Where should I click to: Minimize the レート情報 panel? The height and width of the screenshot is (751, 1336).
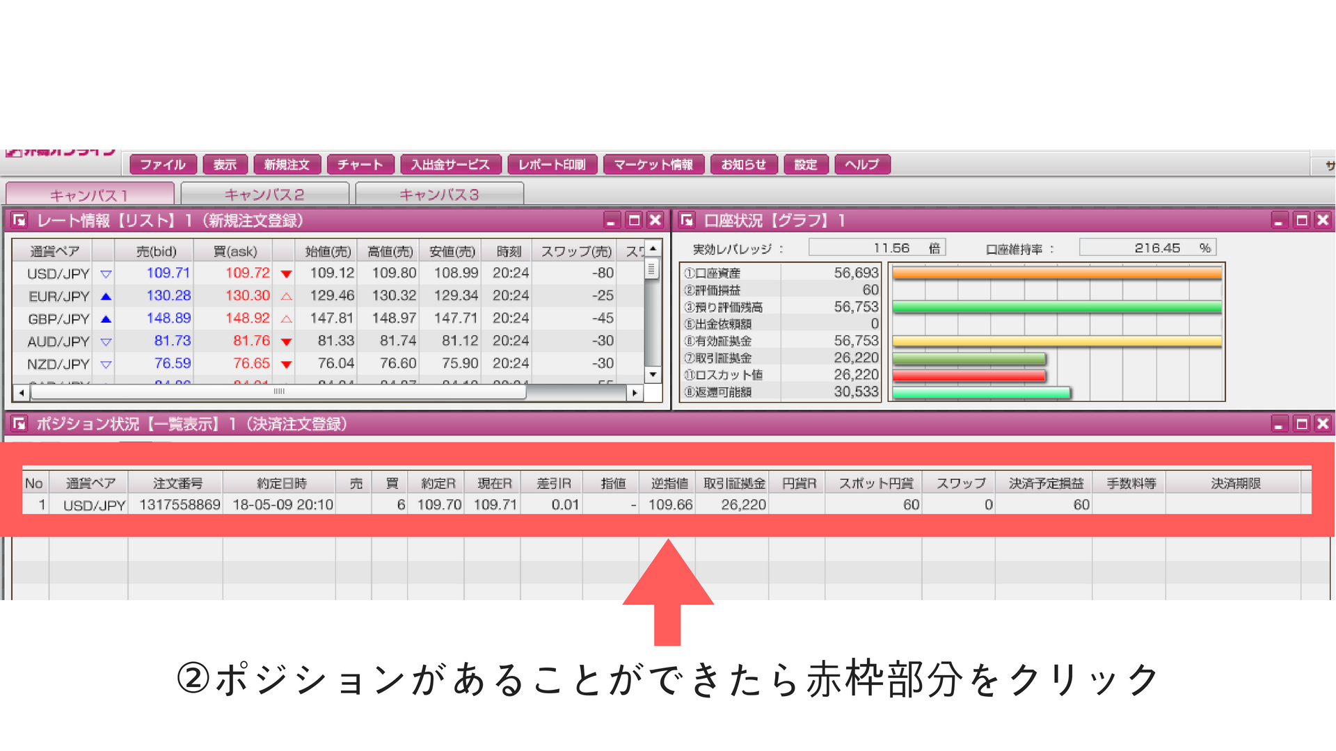[x=612, y=220]
